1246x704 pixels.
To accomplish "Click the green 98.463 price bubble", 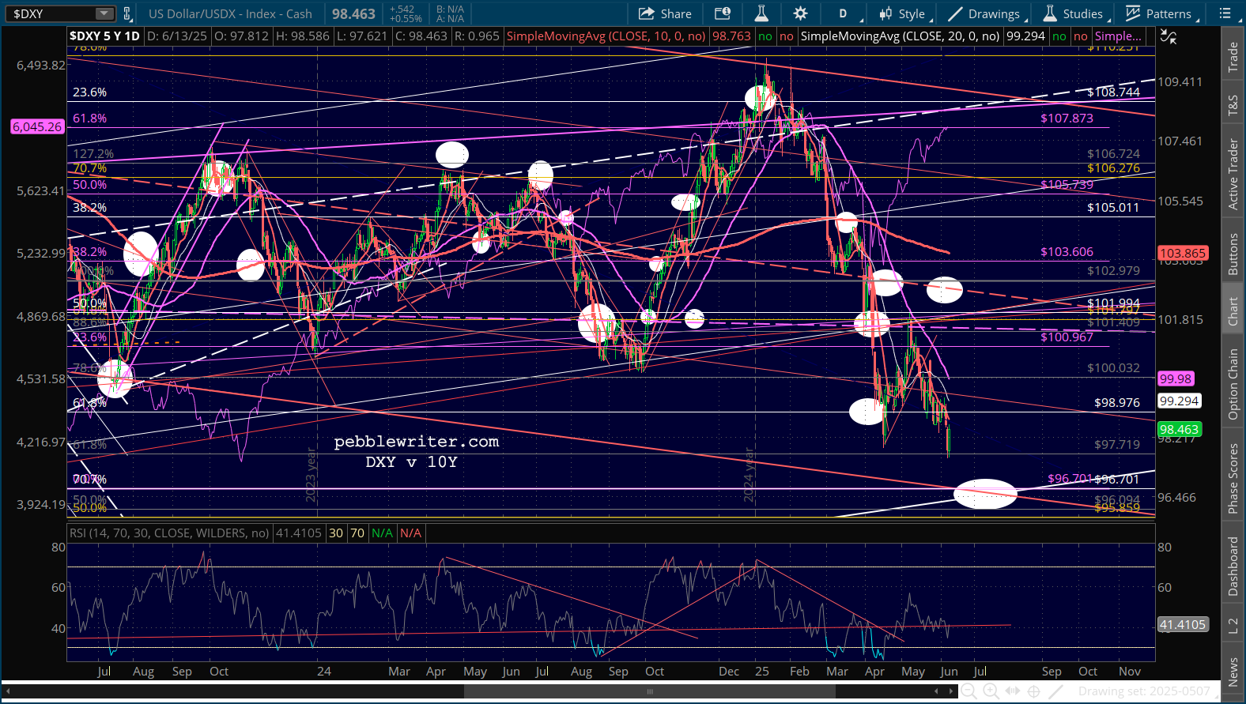I will (1179, 430).
